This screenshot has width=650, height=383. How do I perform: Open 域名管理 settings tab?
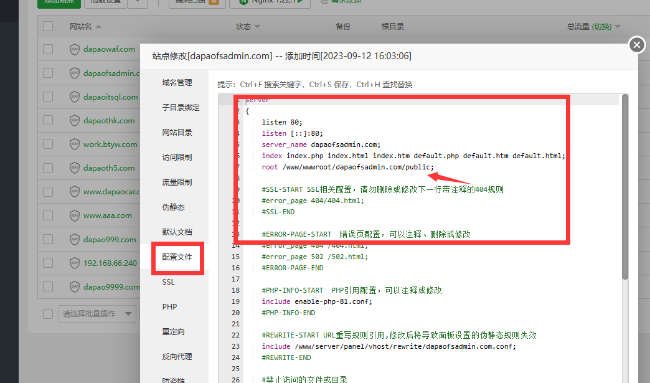coord(177,83)
